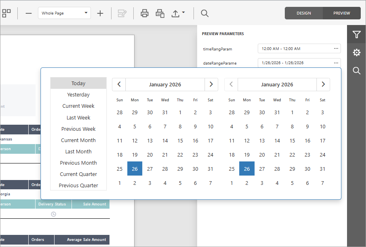Open the Whole Page zoom dropdown
This screenshot has height=247, width=366.
64,13
